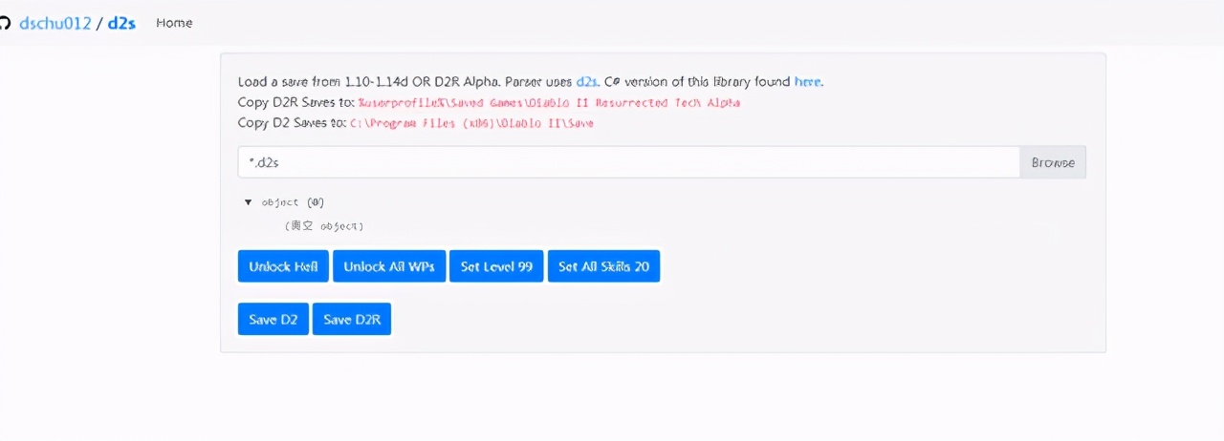Go to the Home menu item
Screen dimensions: 1224x441
(x=174, y=23)
